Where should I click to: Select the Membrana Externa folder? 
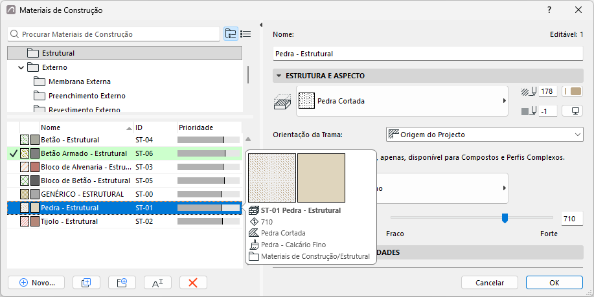click(80, 82)
